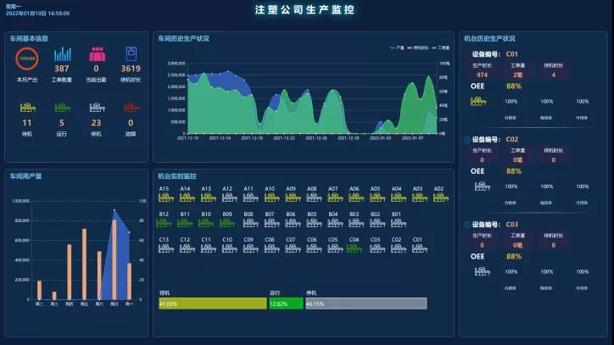Click the gray 46.15% stopped progress bar
This screenshot has width=614, height=345.
tap(366, 303)
